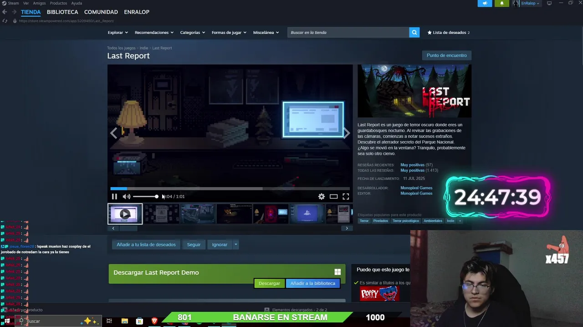
Task: Show previous media with left arrow on video
Action: pos(113,133)
